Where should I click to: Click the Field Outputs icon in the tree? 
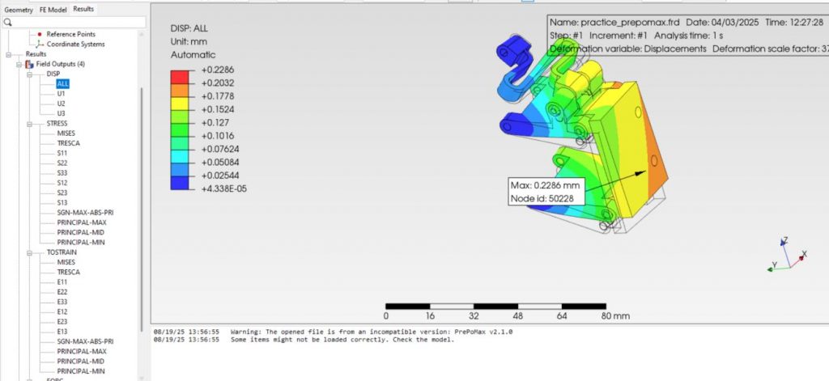click(x=29, y=64)
